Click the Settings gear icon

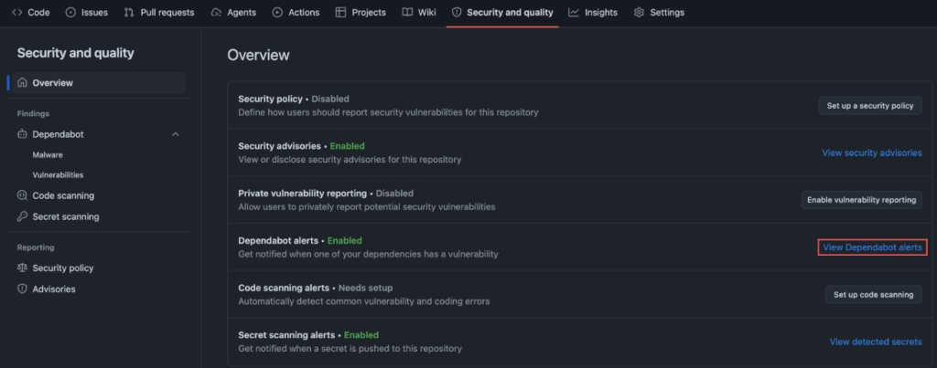[x=639, y=12]
